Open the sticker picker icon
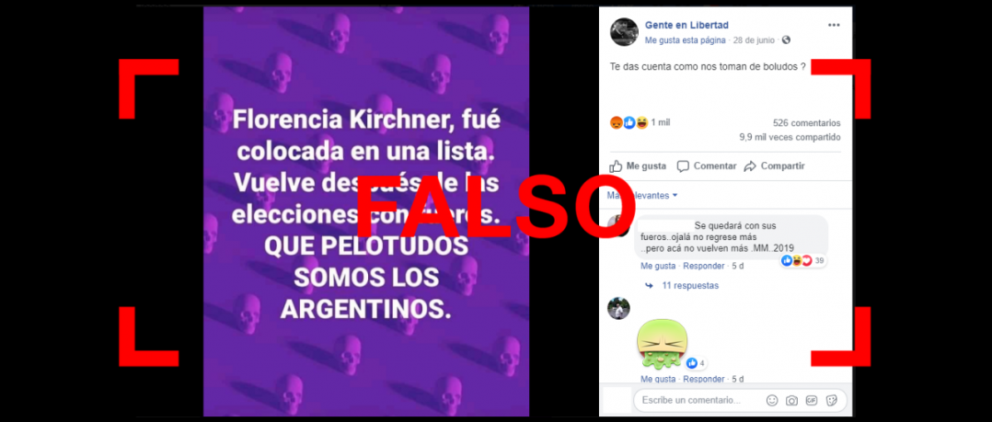Screen dimensions: 992x422 click(832, 401)
